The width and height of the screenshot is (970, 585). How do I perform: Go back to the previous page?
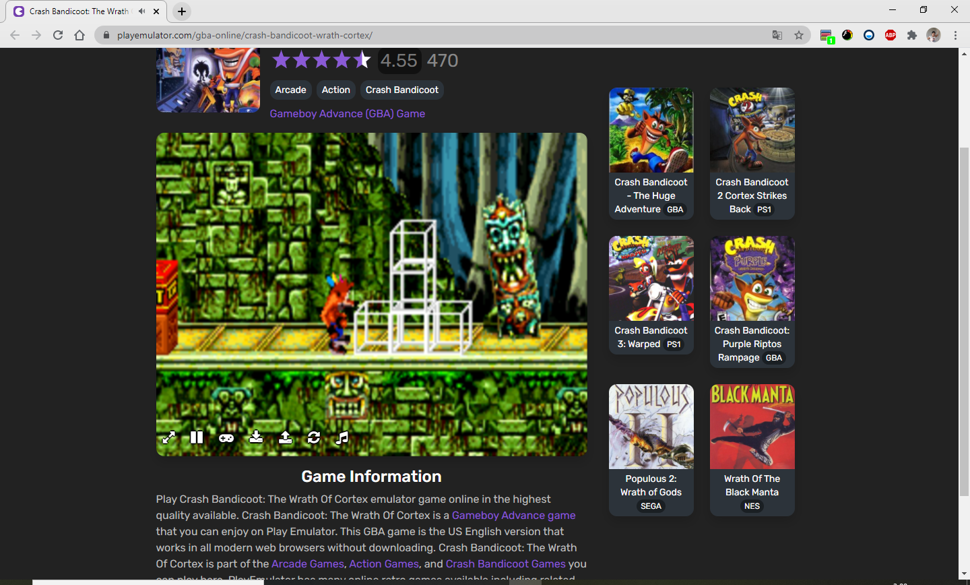(15, 35)
